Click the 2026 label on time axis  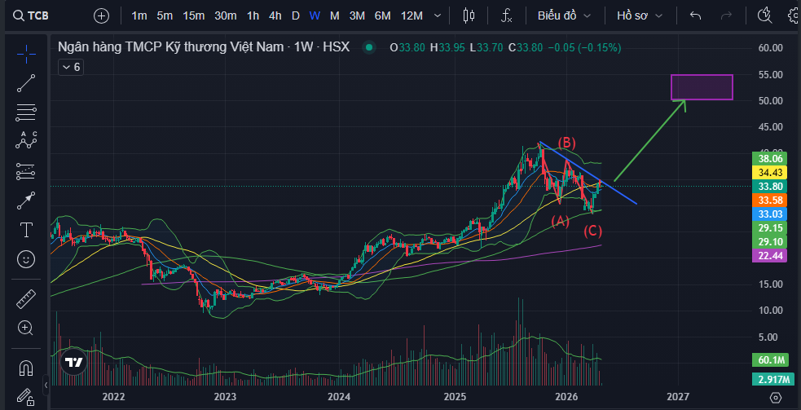565,397
